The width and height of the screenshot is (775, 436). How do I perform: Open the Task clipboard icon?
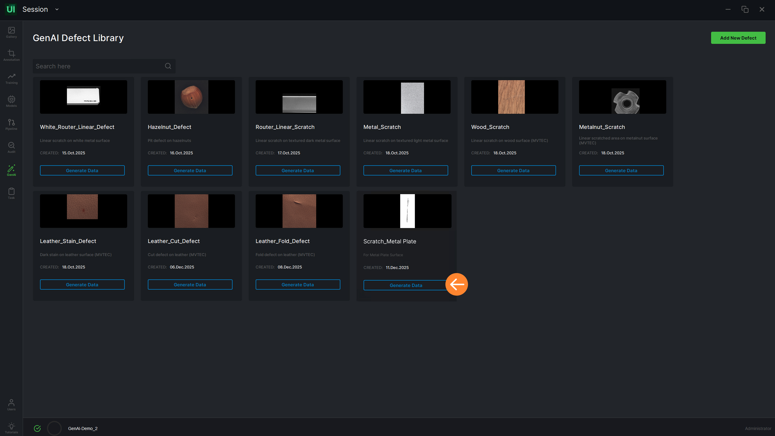[x=12, y=193]
